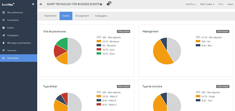Viewport: 235px width, 111px height.
Task: Click the green Paris legend swatch
Action: 99,54
